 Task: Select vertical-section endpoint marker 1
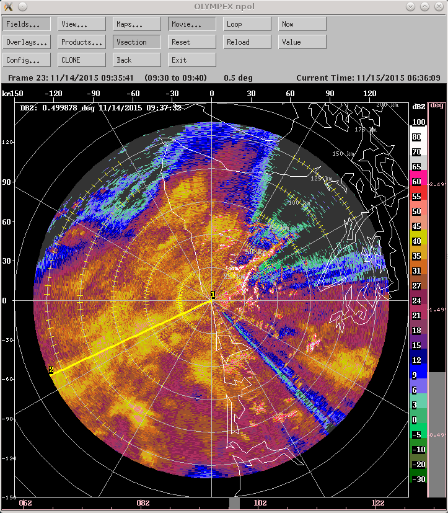click(213, 295)
